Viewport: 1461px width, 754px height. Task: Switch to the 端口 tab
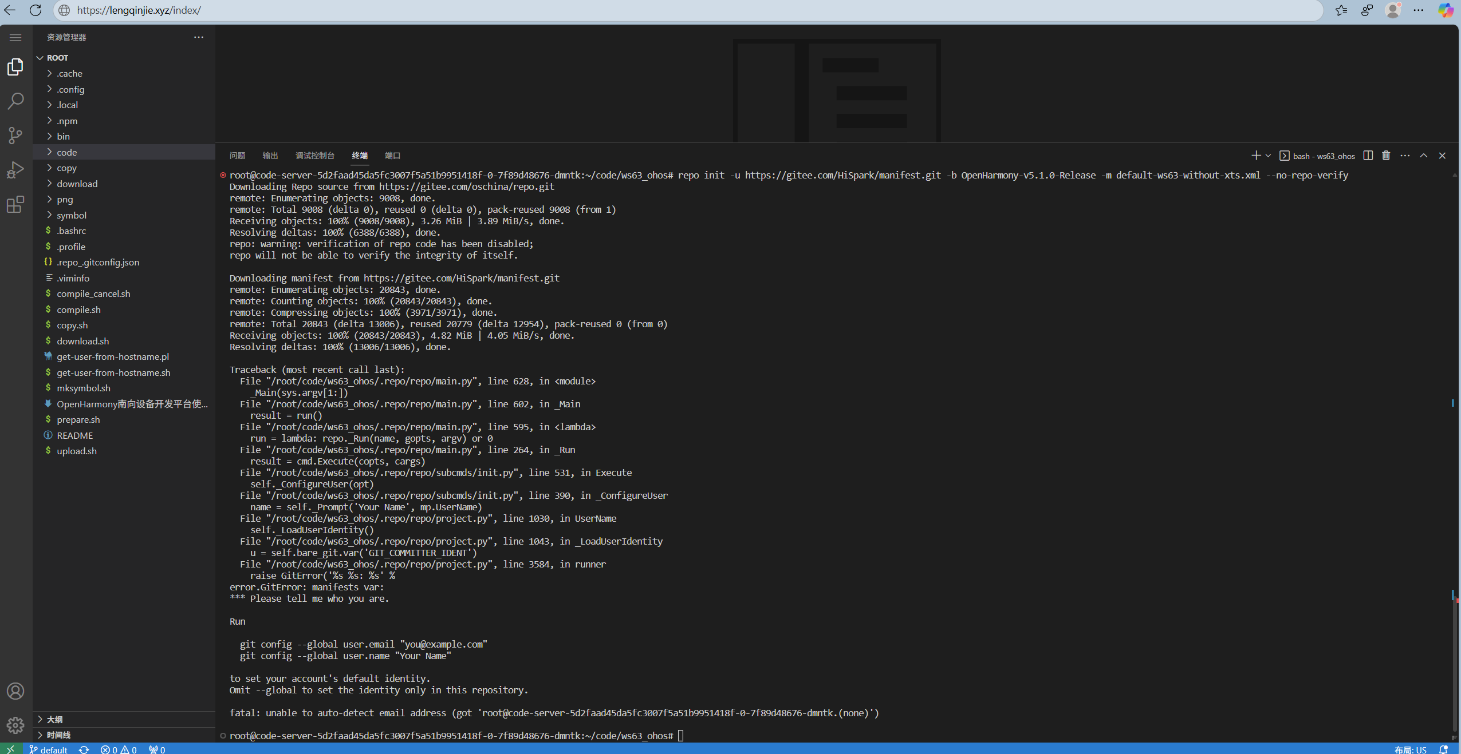coord(392,155)
